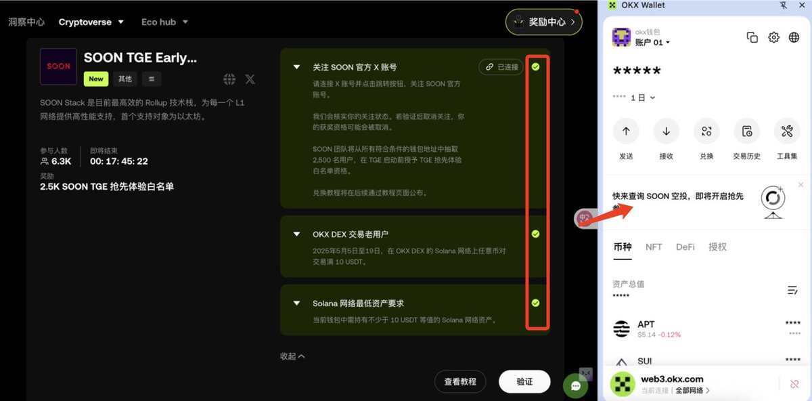812x401 pixels.
Task: Open OKX Wallet settings gear
Action: [x=773, y=37]
